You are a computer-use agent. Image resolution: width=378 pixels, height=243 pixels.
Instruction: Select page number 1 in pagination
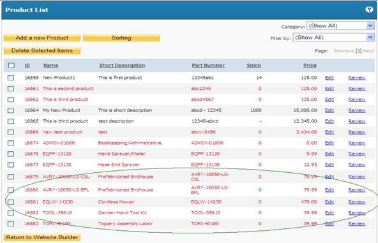(x=359, y=51)
